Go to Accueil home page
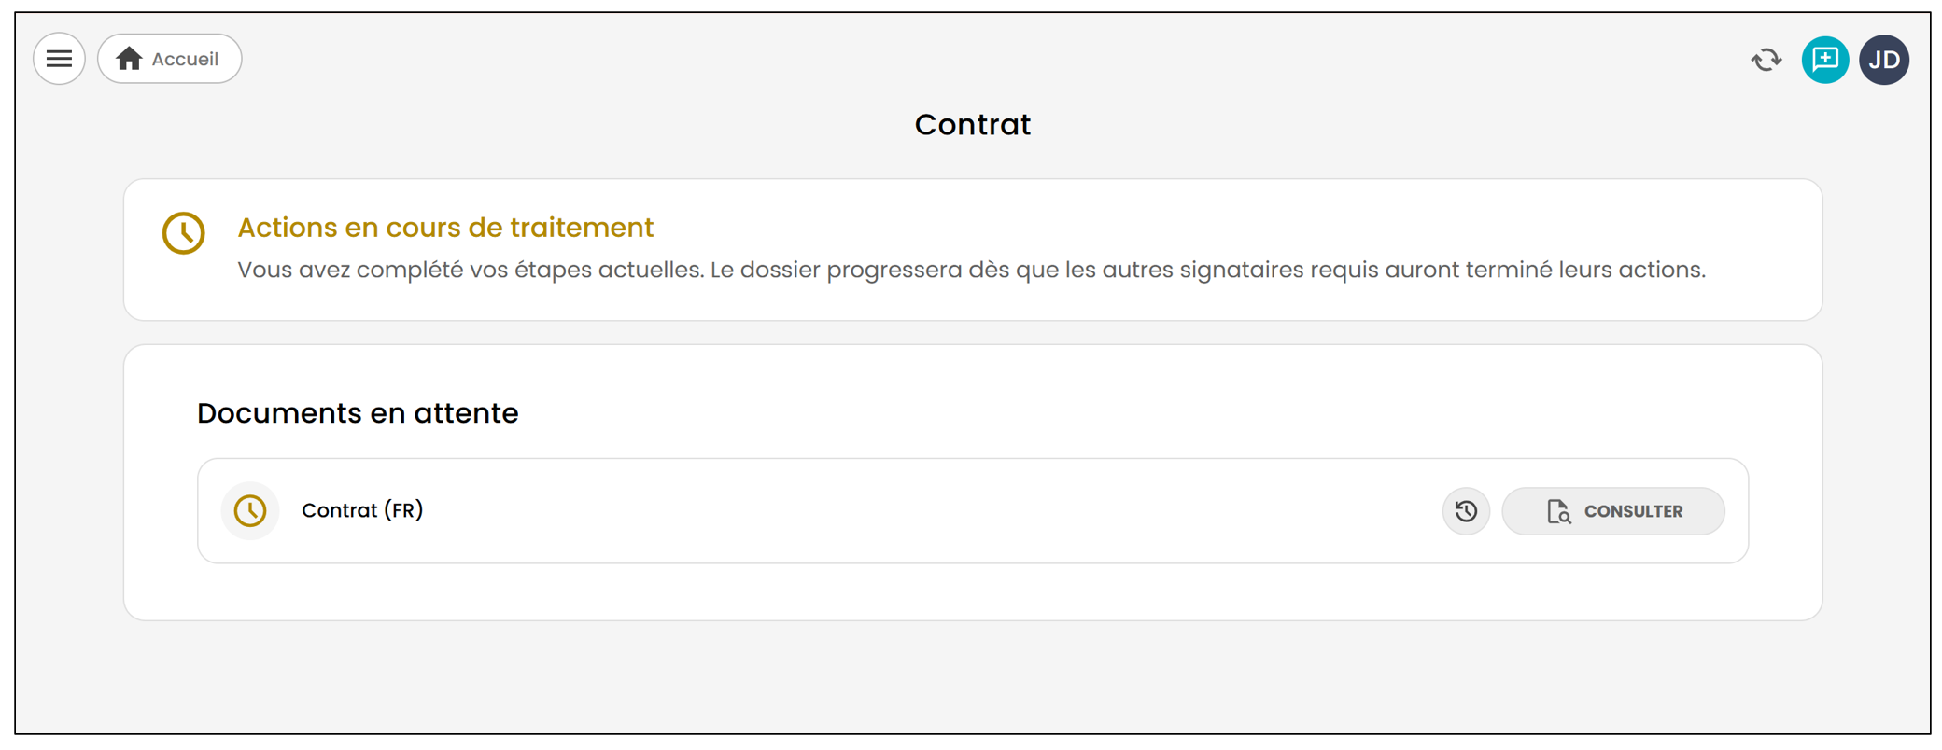 pyautogui.click(x=170, y=59)
